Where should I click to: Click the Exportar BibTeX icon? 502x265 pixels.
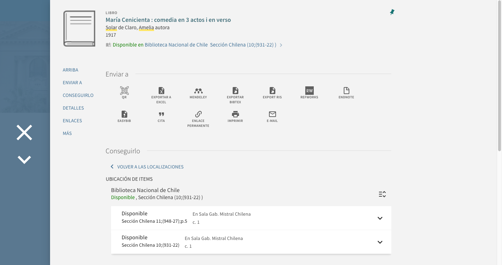pyautogui.click(x=235, y=91)
